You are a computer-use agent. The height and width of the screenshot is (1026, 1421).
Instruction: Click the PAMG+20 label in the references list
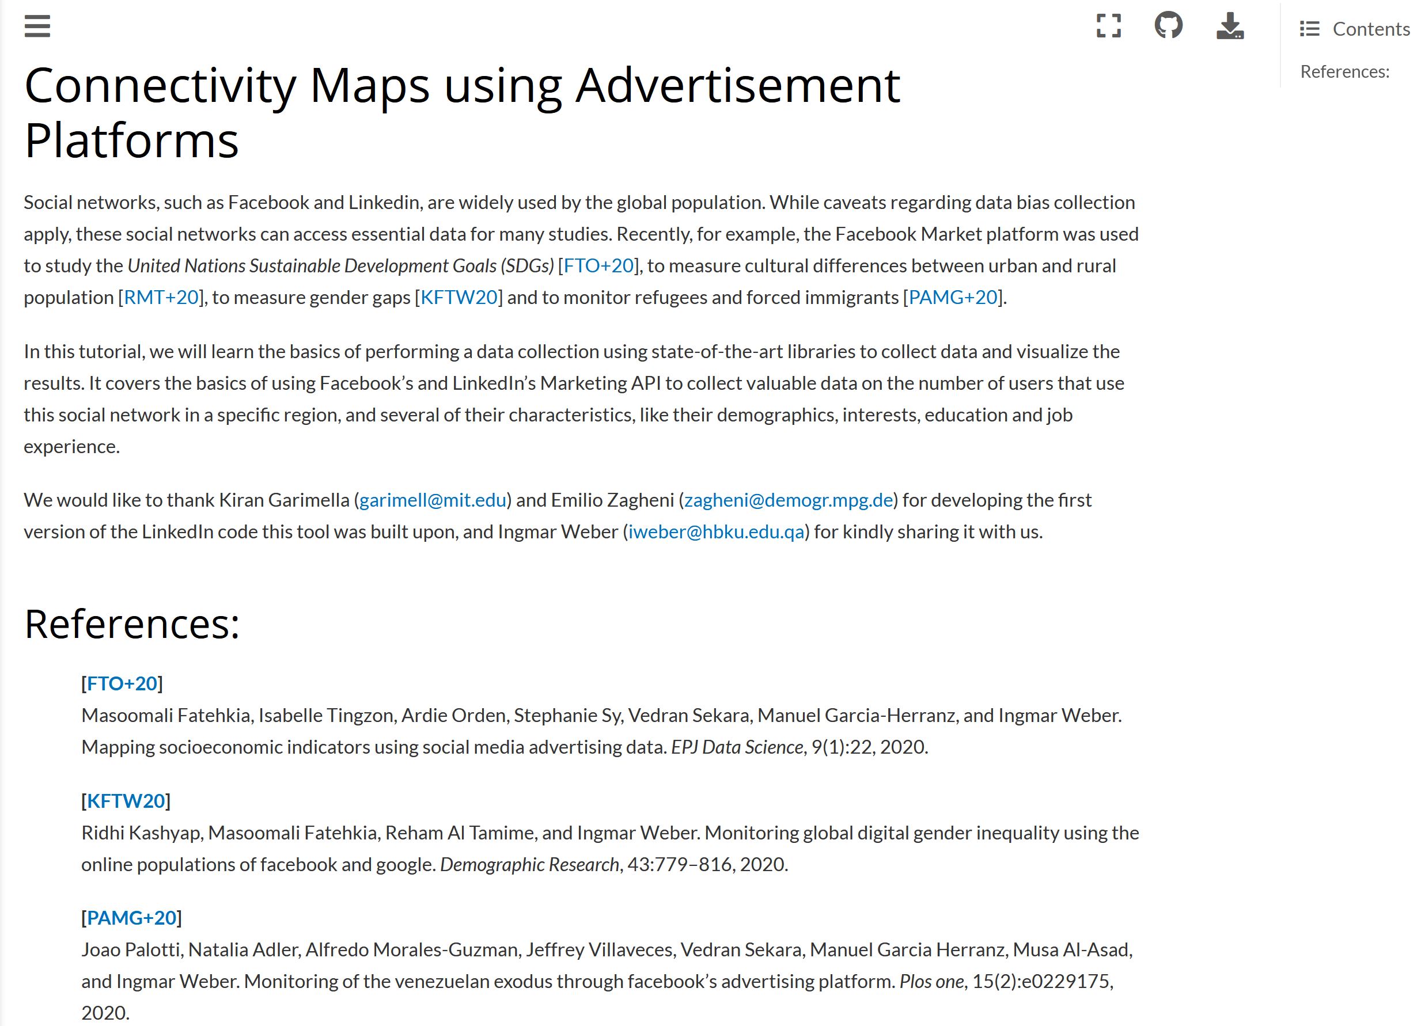click(131, 918)
